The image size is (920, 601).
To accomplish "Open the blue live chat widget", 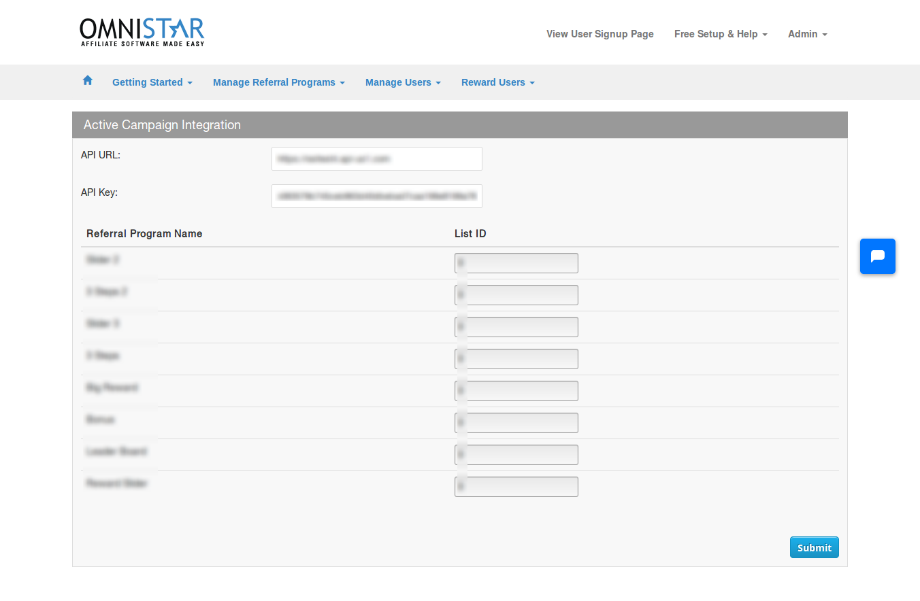I will pos(878,256).
